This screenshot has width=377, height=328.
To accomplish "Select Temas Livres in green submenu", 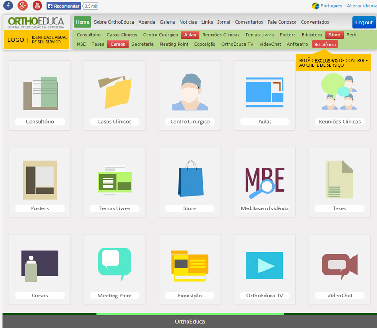I will click(x=260, y=35).
